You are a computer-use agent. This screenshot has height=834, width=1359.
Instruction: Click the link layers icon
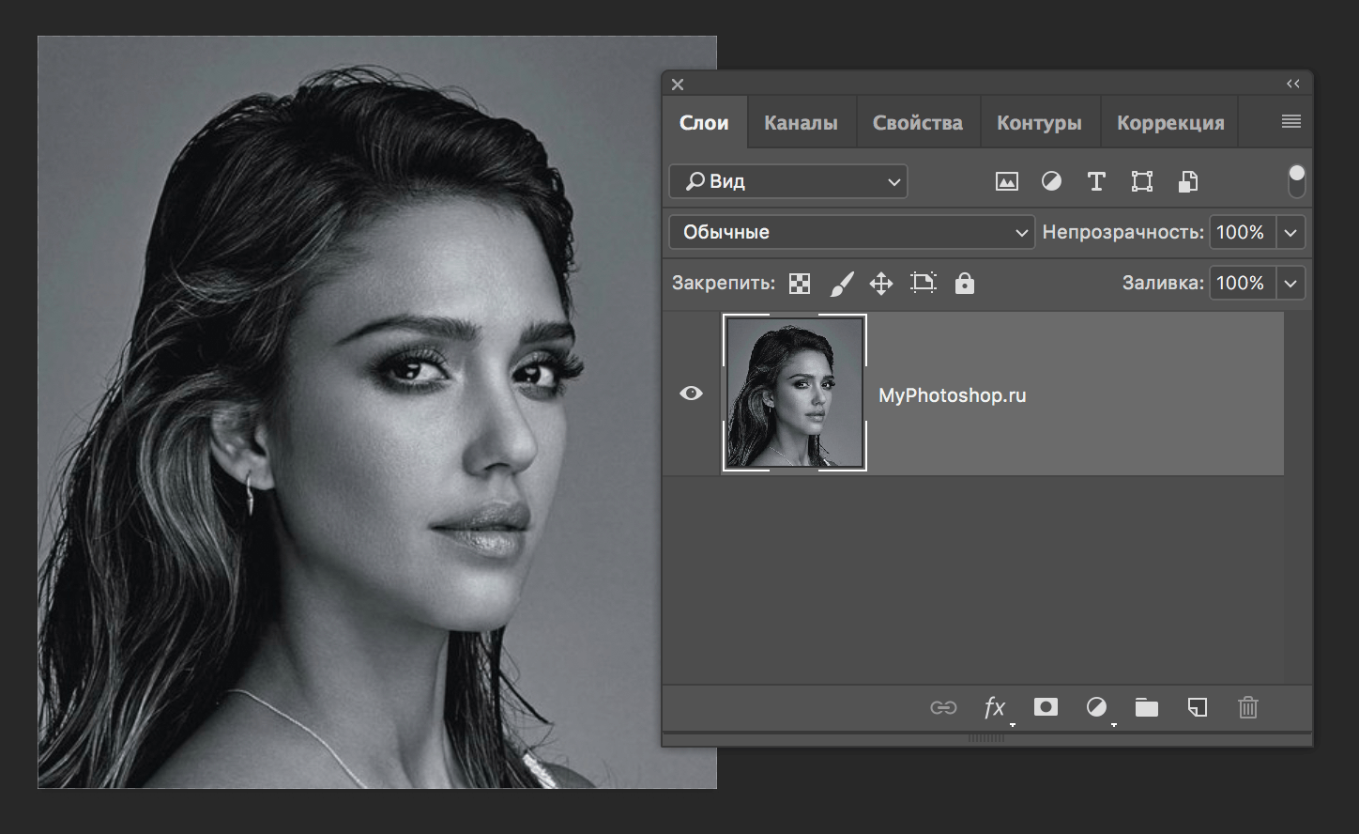pyautogui.click(x=944, y=707)
